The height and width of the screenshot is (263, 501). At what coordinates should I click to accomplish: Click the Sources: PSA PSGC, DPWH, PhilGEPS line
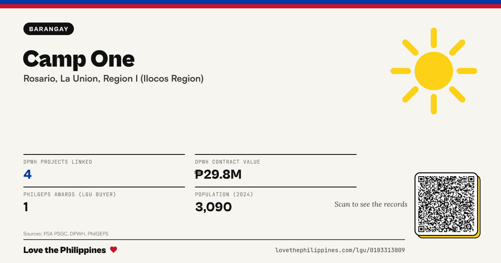[x=66, y=234]
